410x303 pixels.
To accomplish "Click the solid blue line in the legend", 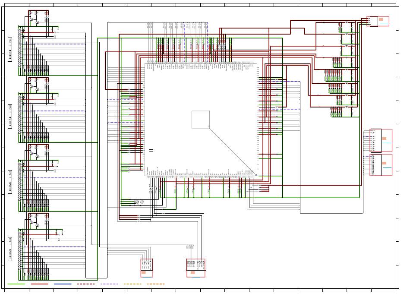I will (63, 284).
